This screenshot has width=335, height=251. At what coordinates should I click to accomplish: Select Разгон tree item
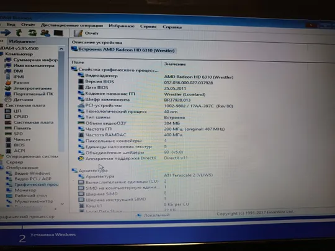pos(17,82)
